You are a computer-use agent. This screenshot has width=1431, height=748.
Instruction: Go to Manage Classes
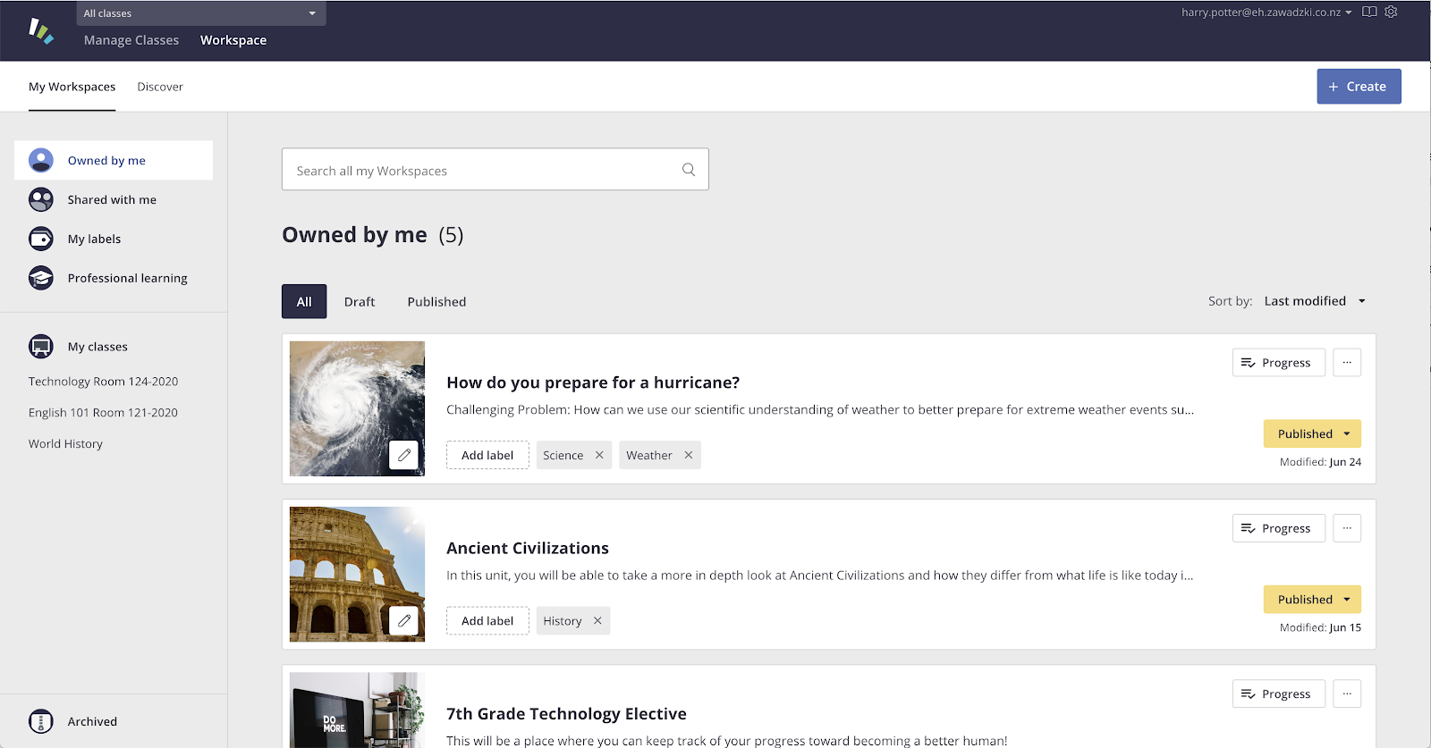(x=131, y=40)
